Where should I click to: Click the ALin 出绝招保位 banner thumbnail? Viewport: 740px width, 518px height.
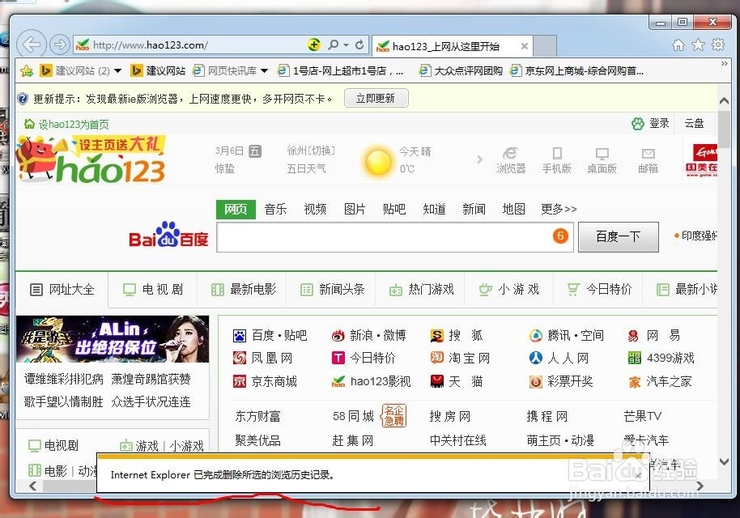point(113,339)
